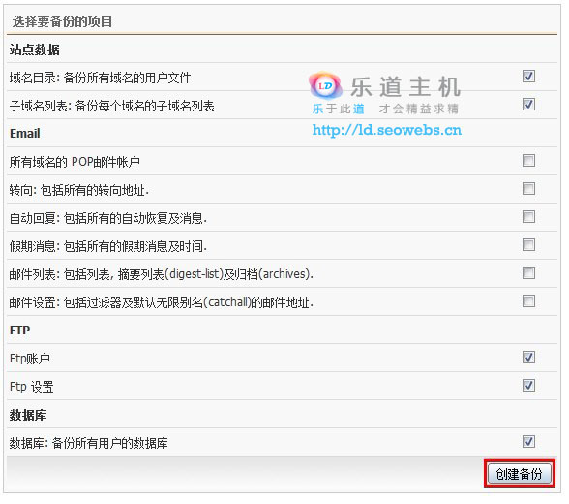Enable 假期消息 vacation messages checkbox
The height and width of the screenshot is (504, 569).
(528, 245)
